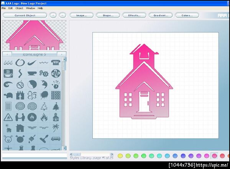
Task: Open the Colors... dialog
Action: (x=187, y=15)
